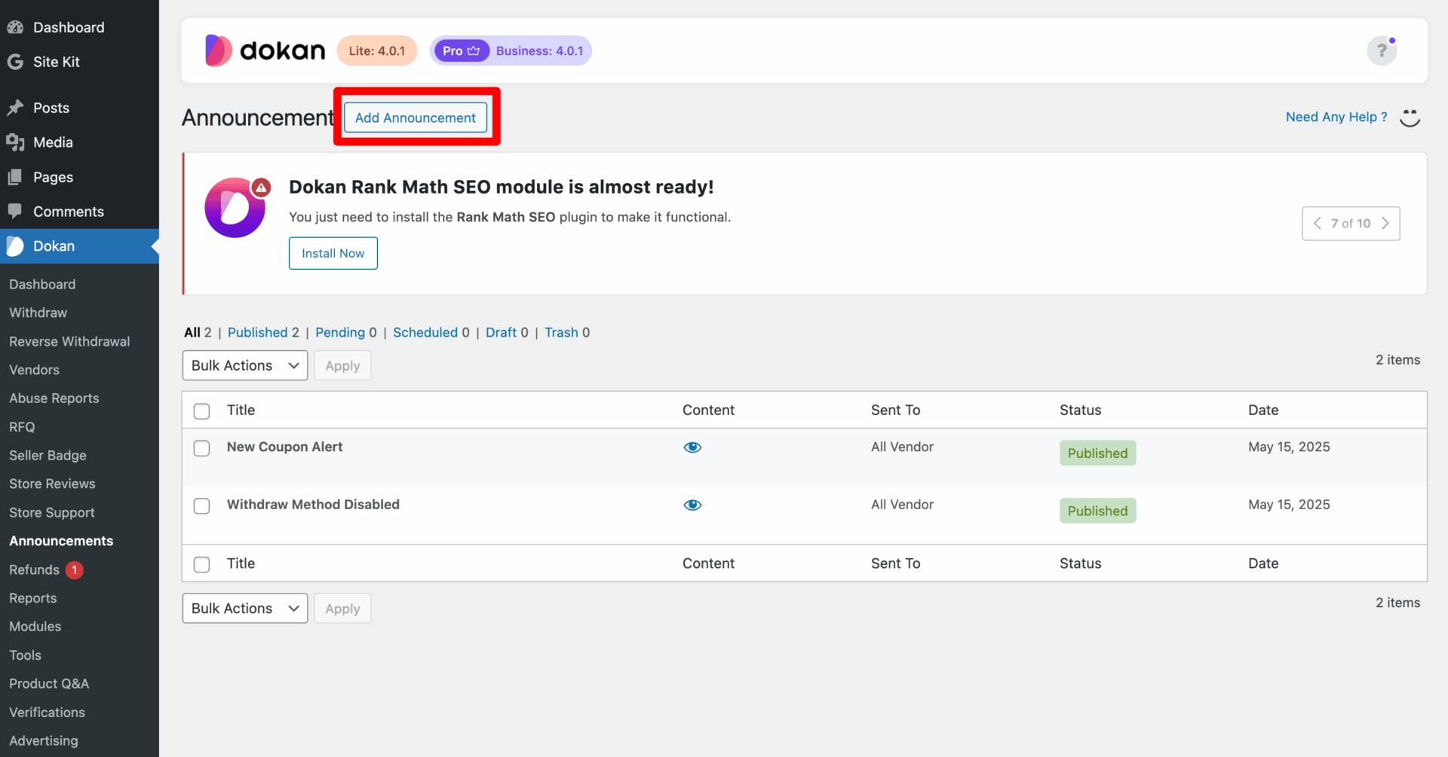This screenshot has height=757, width=1448.
Task: Click the top Date column header
Action: [1263, 410]
